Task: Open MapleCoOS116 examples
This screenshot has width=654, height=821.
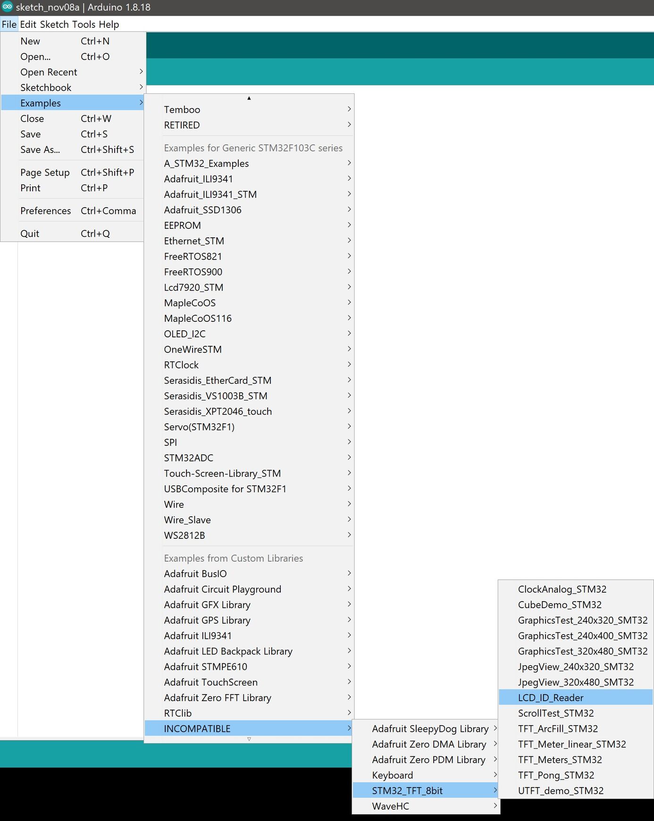Action: (249, 318)
